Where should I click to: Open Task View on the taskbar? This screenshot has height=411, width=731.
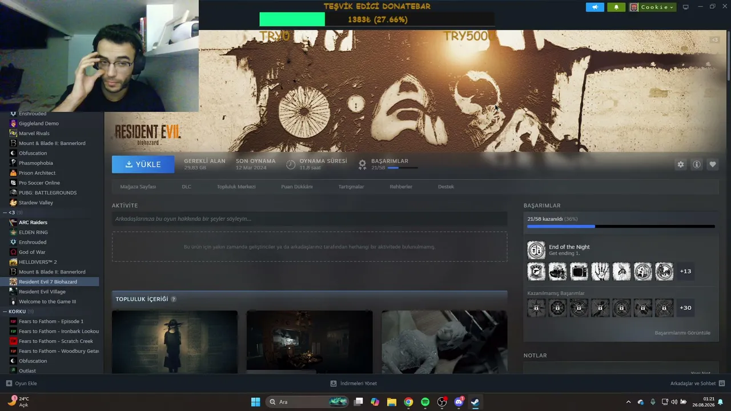(358, 402)
